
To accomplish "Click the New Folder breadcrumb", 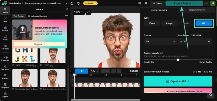I will [15, 3].
